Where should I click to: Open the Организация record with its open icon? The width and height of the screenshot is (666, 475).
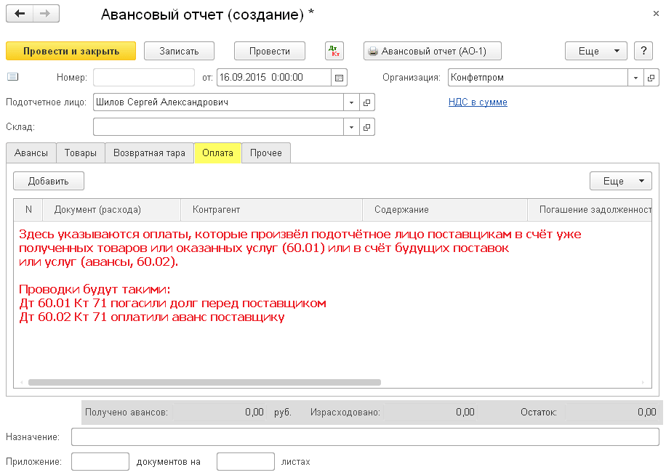click(651, 77)
